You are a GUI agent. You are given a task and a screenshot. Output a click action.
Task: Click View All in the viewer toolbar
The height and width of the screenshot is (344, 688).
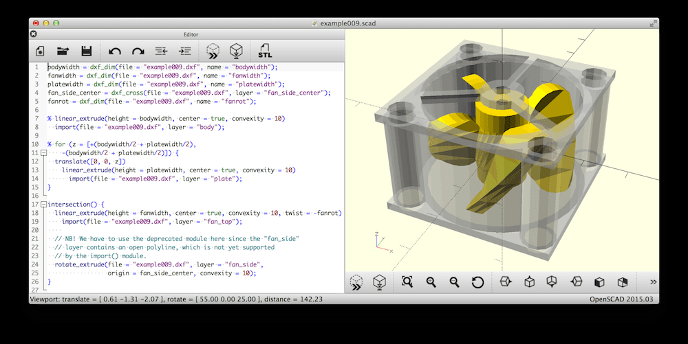(x=407, y=282)
